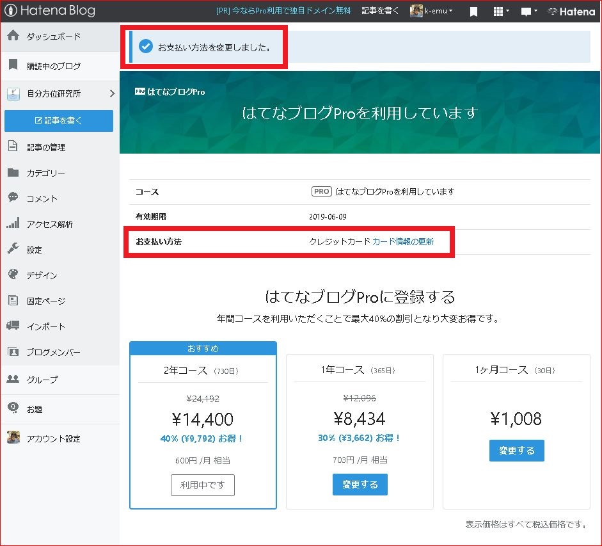Expand the 自分方位研究所 chevron arrow
The width and height of the screenshot is (602, 546).
pyautogui.click(x=112, y=93)
